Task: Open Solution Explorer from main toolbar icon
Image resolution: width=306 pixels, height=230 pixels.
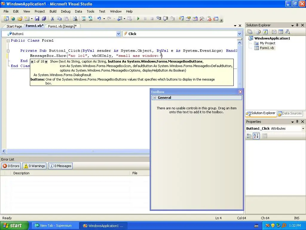Action: 181,19
